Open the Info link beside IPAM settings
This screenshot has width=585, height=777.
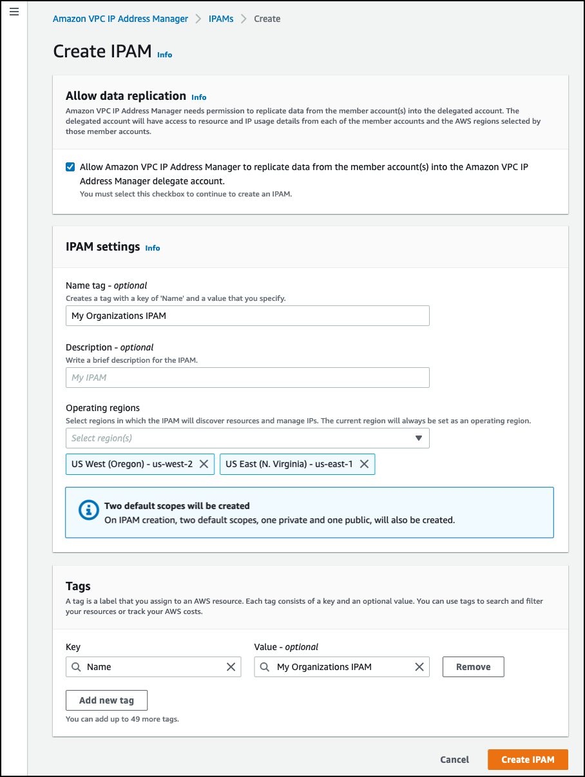point(153,247)
